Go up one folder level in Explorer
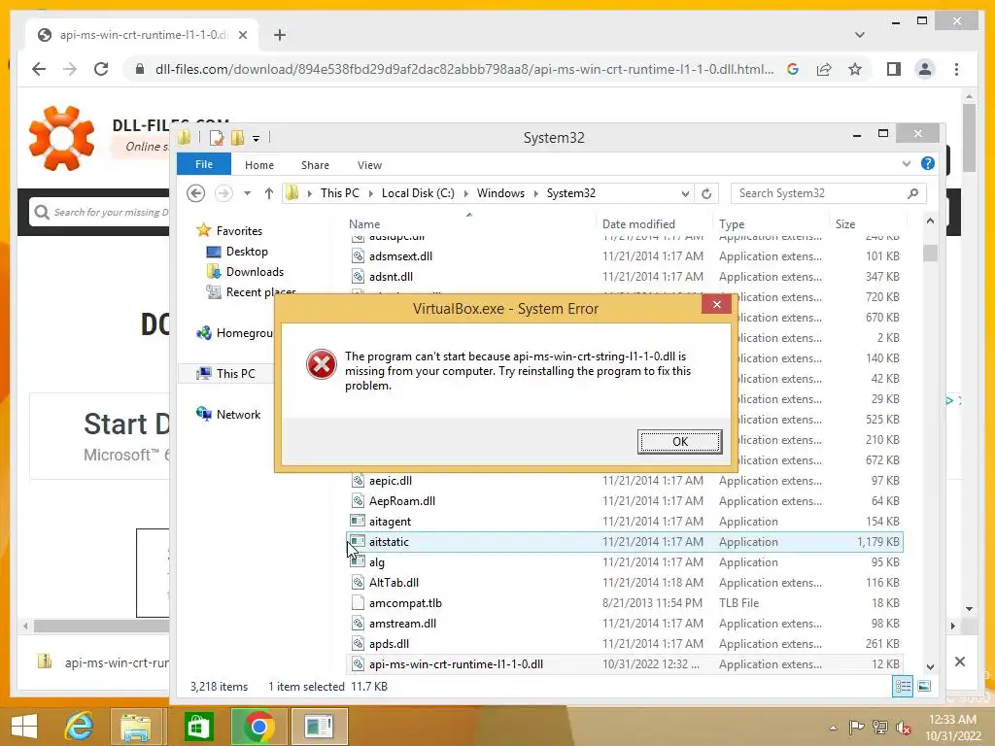 click(x=269, y=193)
